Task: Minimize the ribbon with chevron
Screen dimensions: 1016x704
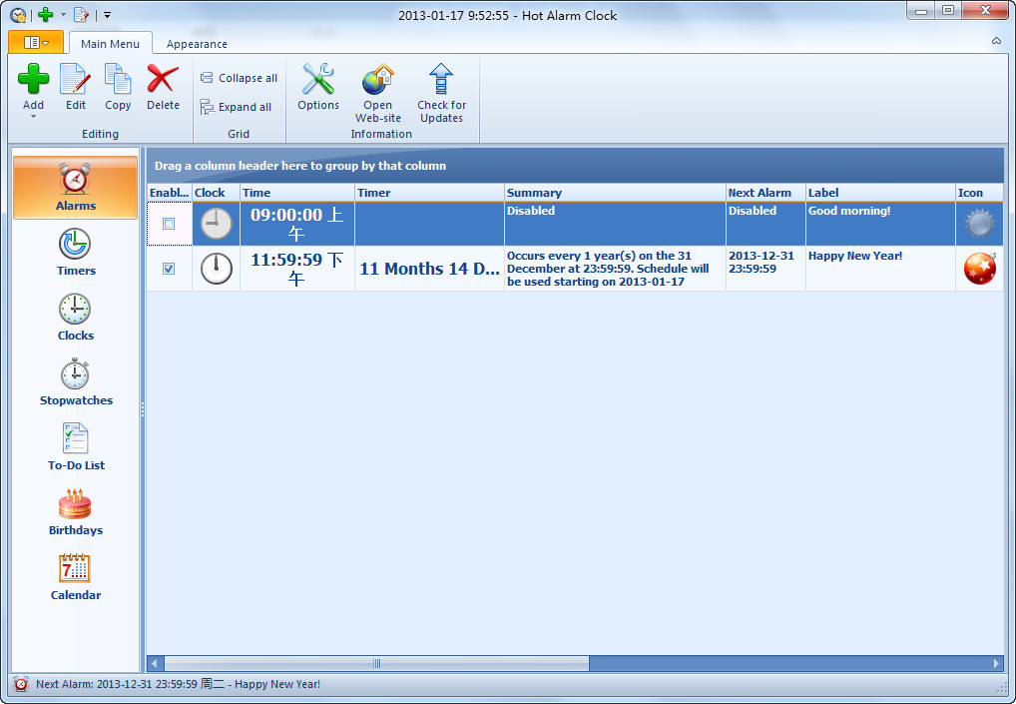Action: [x=996, y=41]
